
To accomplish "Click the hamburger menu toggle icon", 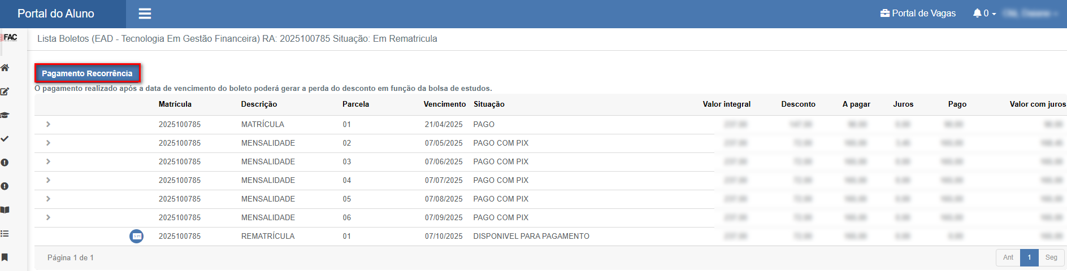I will pyautogui.click(x=145, y=14).
